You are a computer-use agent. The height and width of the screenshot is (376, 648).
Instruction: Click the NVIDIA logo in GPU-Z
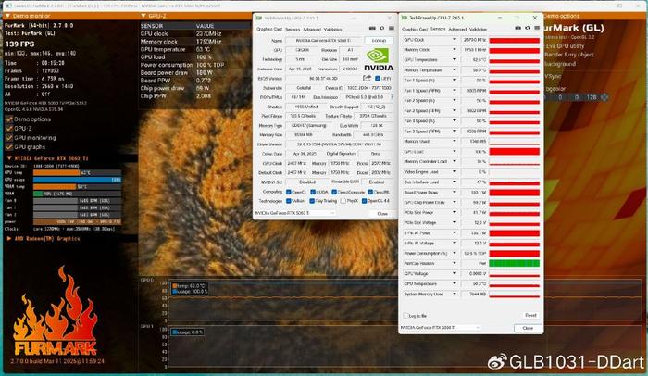point(379,60)
